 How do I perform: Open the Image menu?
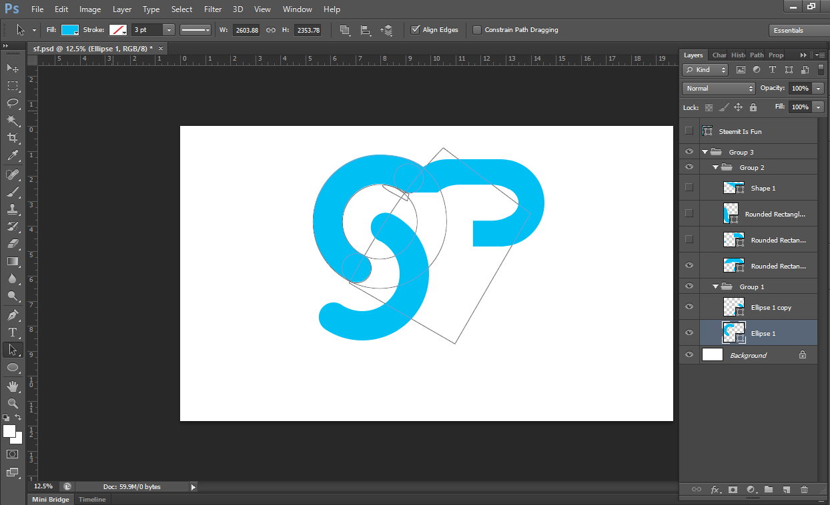pos(90,9)
